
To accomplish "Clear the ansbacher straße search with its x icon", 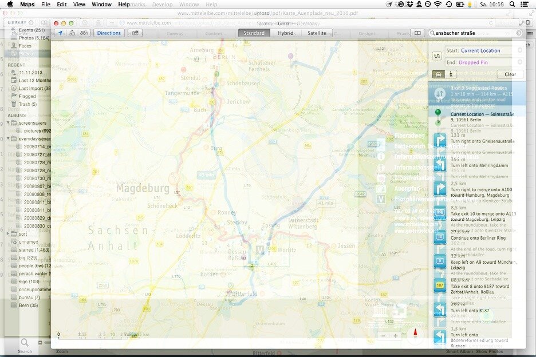I will coord(519,33).
